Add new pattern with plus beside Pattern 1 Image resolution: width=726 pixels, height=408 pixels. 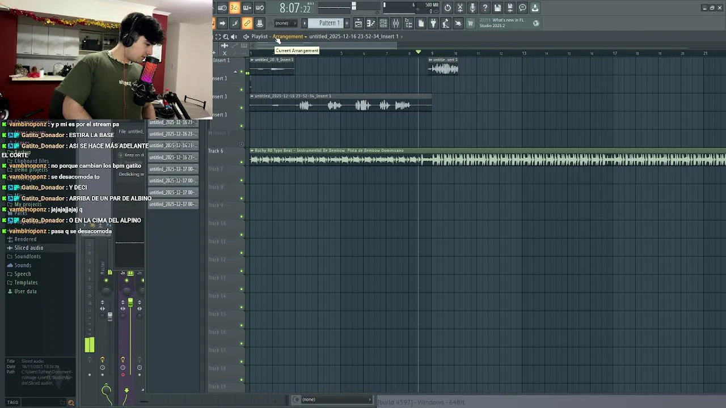pyautogui.click(x=347, y=23)
